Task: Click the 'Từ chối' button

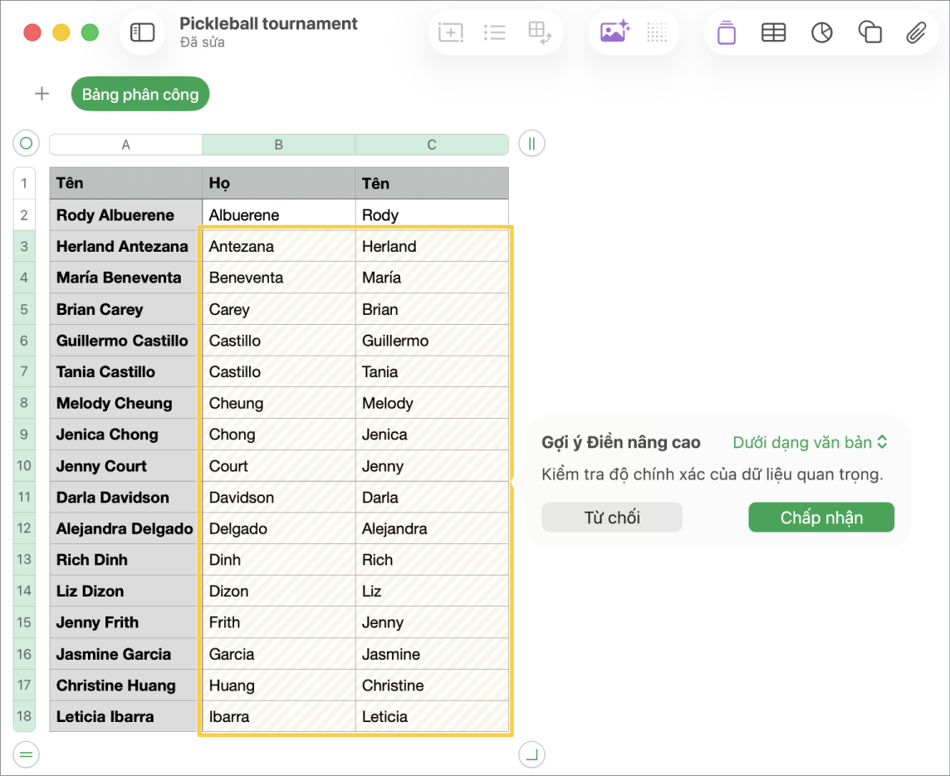Action: click(x=612, y=517)
